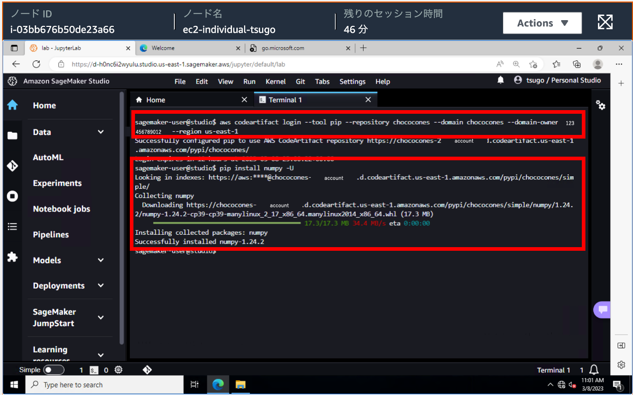Open the table of contents panel
This screenshot has width=633, height=395.
(12, 226)
